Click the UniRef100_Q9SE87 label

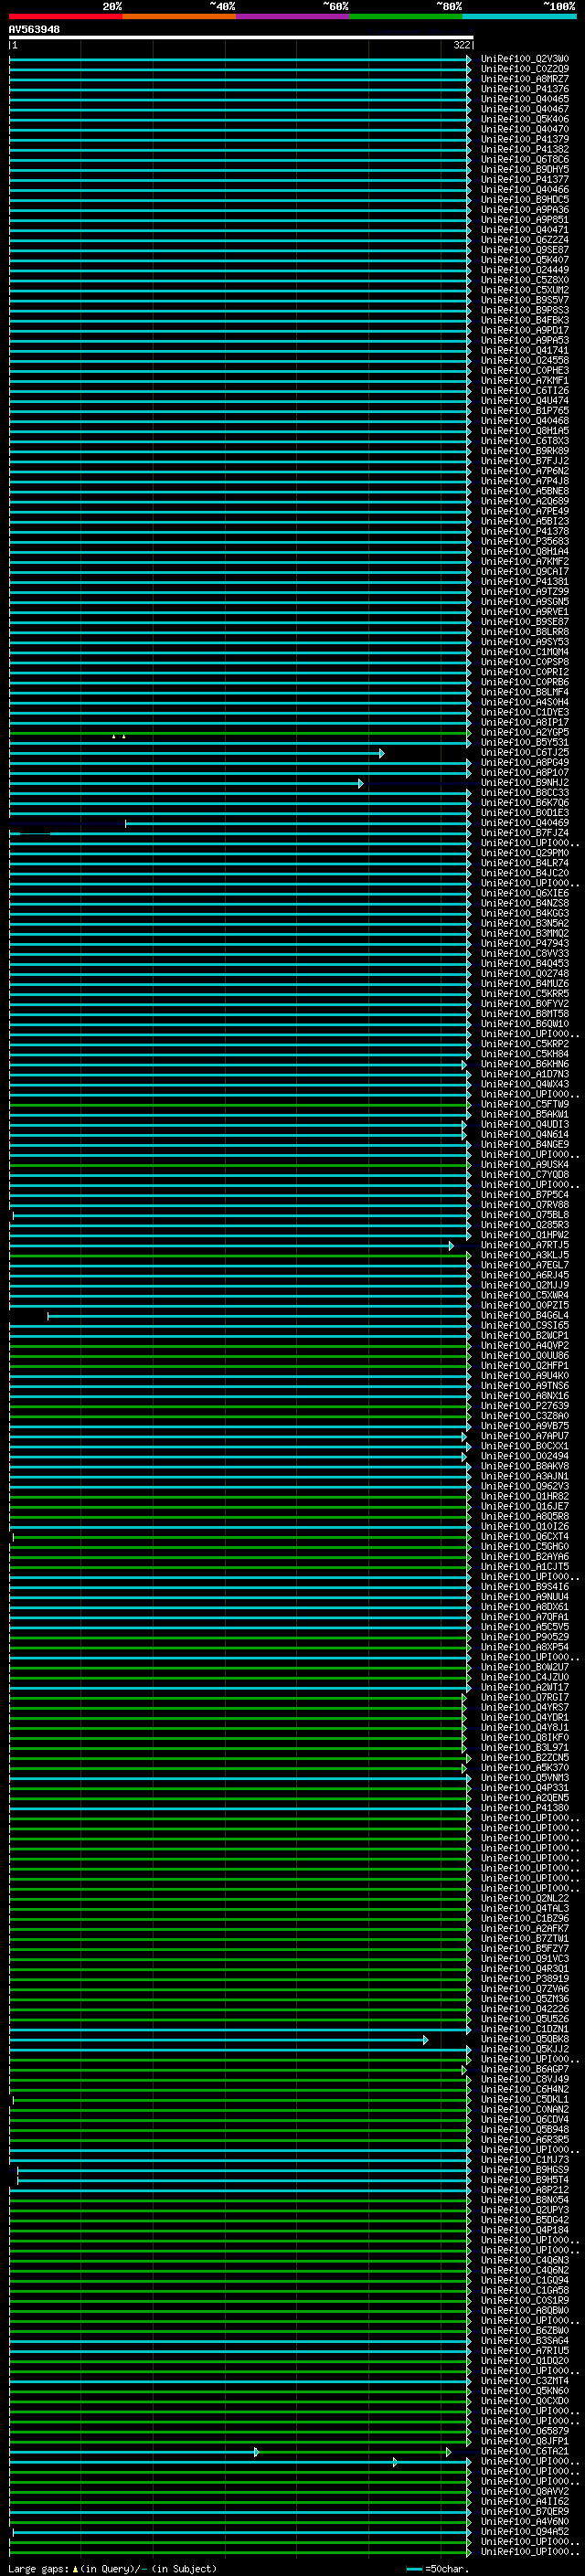coord(525,250)
